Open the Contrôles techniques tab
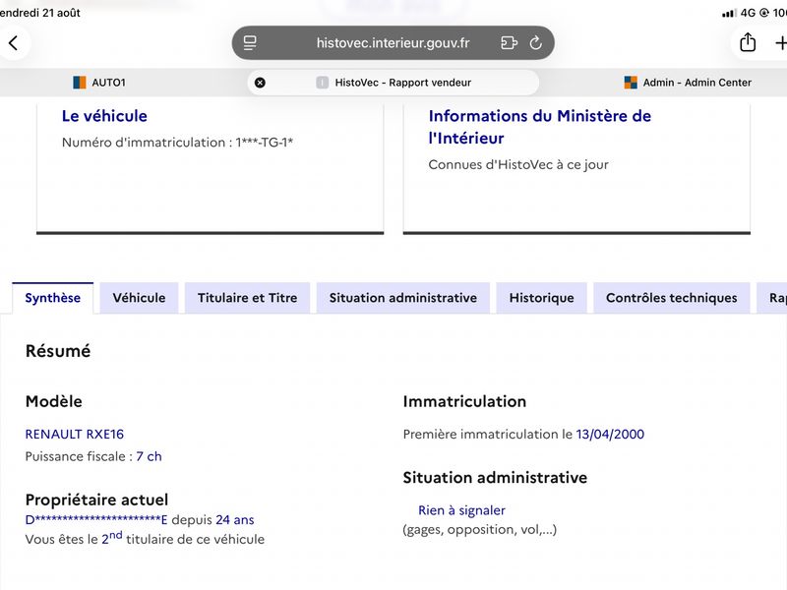The height and width of the screenshot is (590, 787). tap(672, 298)
